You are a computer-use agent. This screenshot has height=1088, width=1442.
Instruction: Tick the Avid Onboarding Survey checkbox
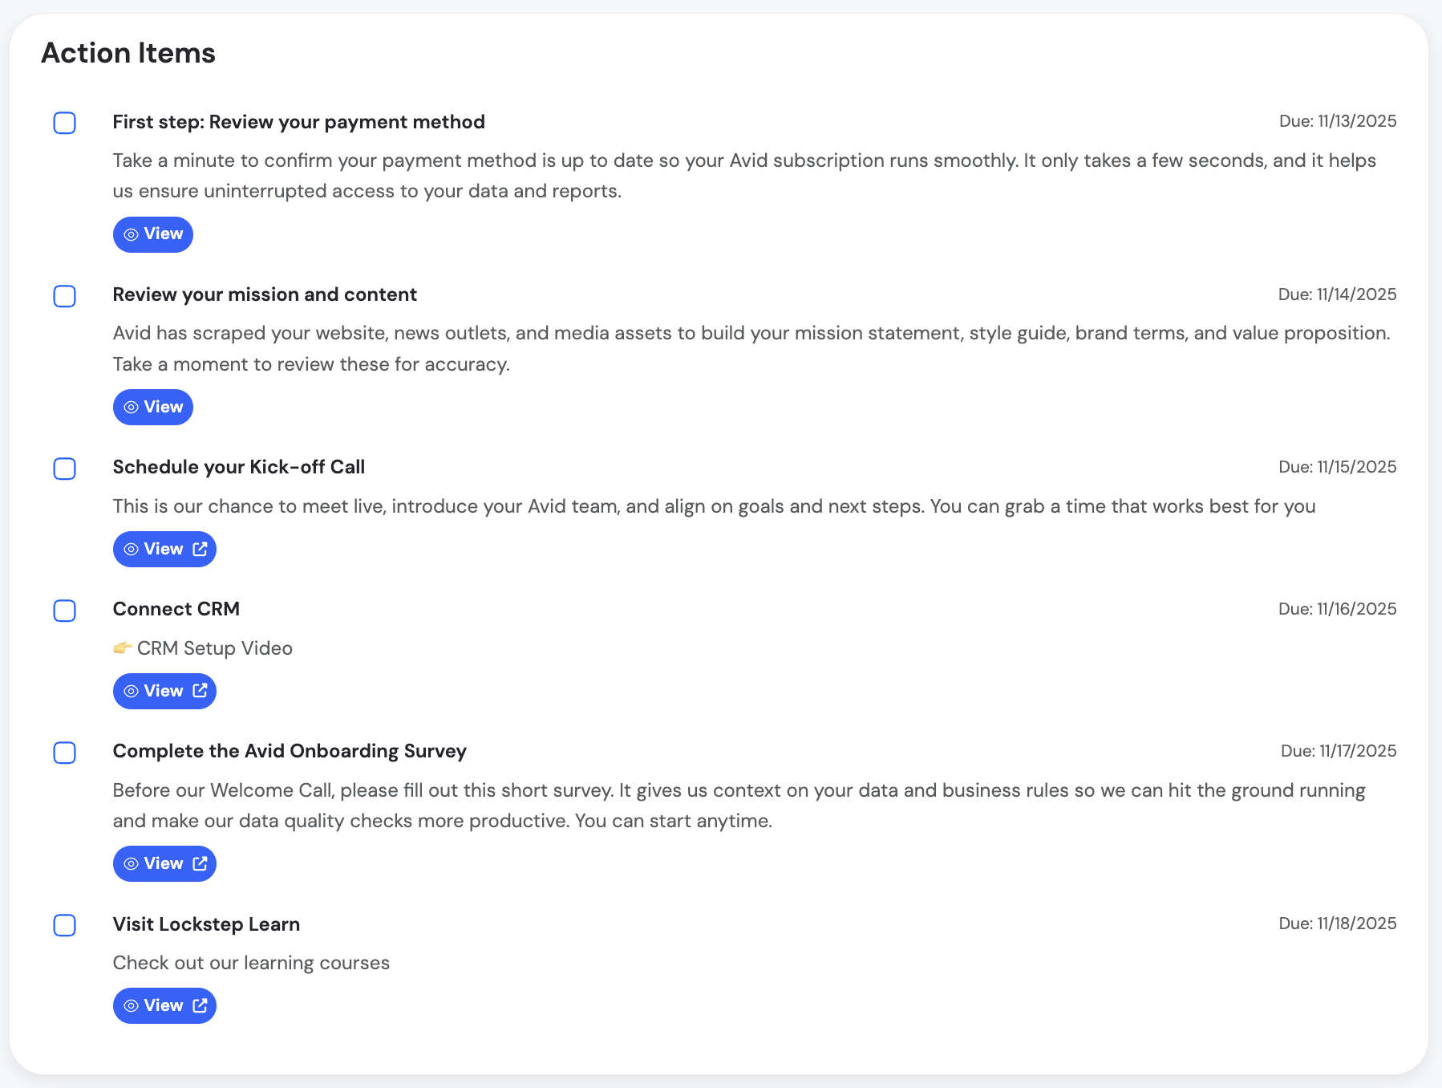coord(65,753)
